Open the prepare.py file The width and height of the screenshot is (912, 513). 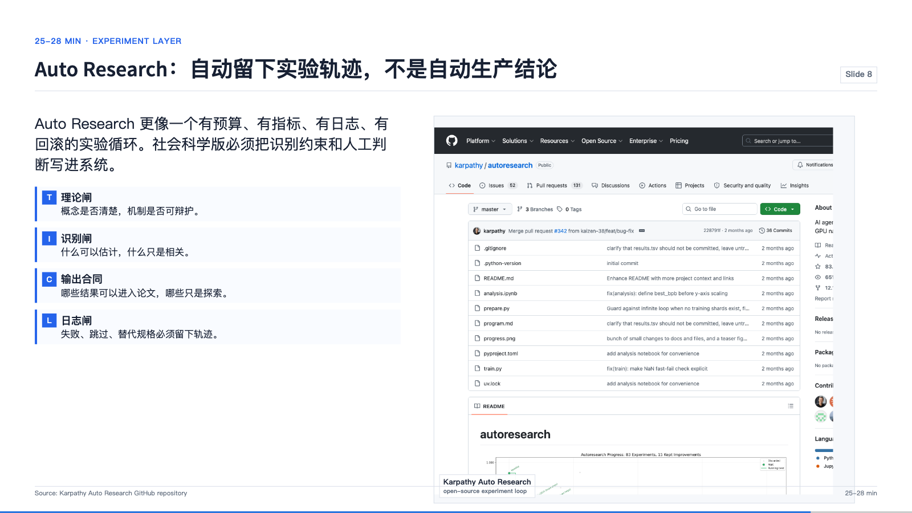[496, 308]
